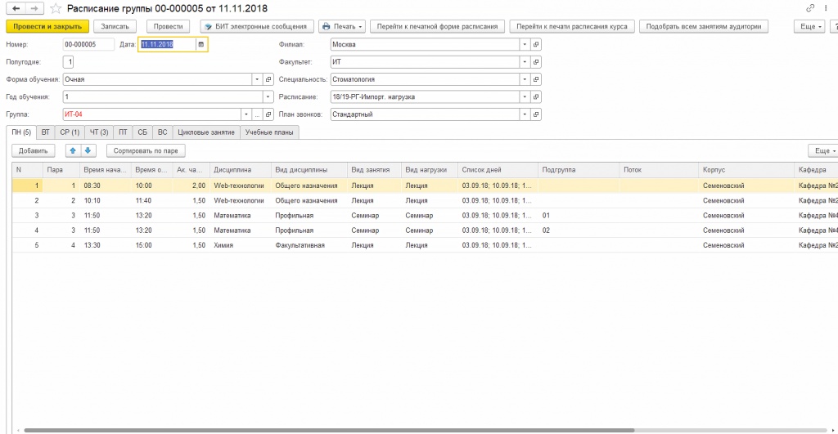Click the back arrow navigation icon
The width and height of the screenshot is (838, 434).
click(16, 8)
